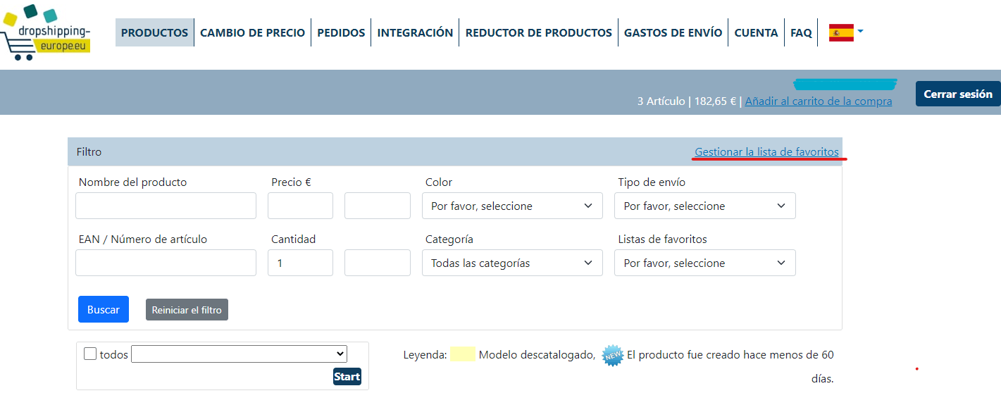This screenshot has height=405, width=1001.
Task: Open the FAQ page
Action: [801, 32]
